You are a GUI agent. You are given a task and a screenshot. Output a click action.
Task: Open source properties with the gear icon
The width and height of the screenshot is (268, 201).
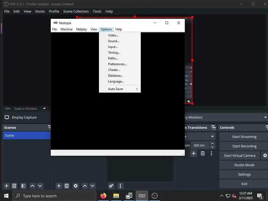(76, 186)
